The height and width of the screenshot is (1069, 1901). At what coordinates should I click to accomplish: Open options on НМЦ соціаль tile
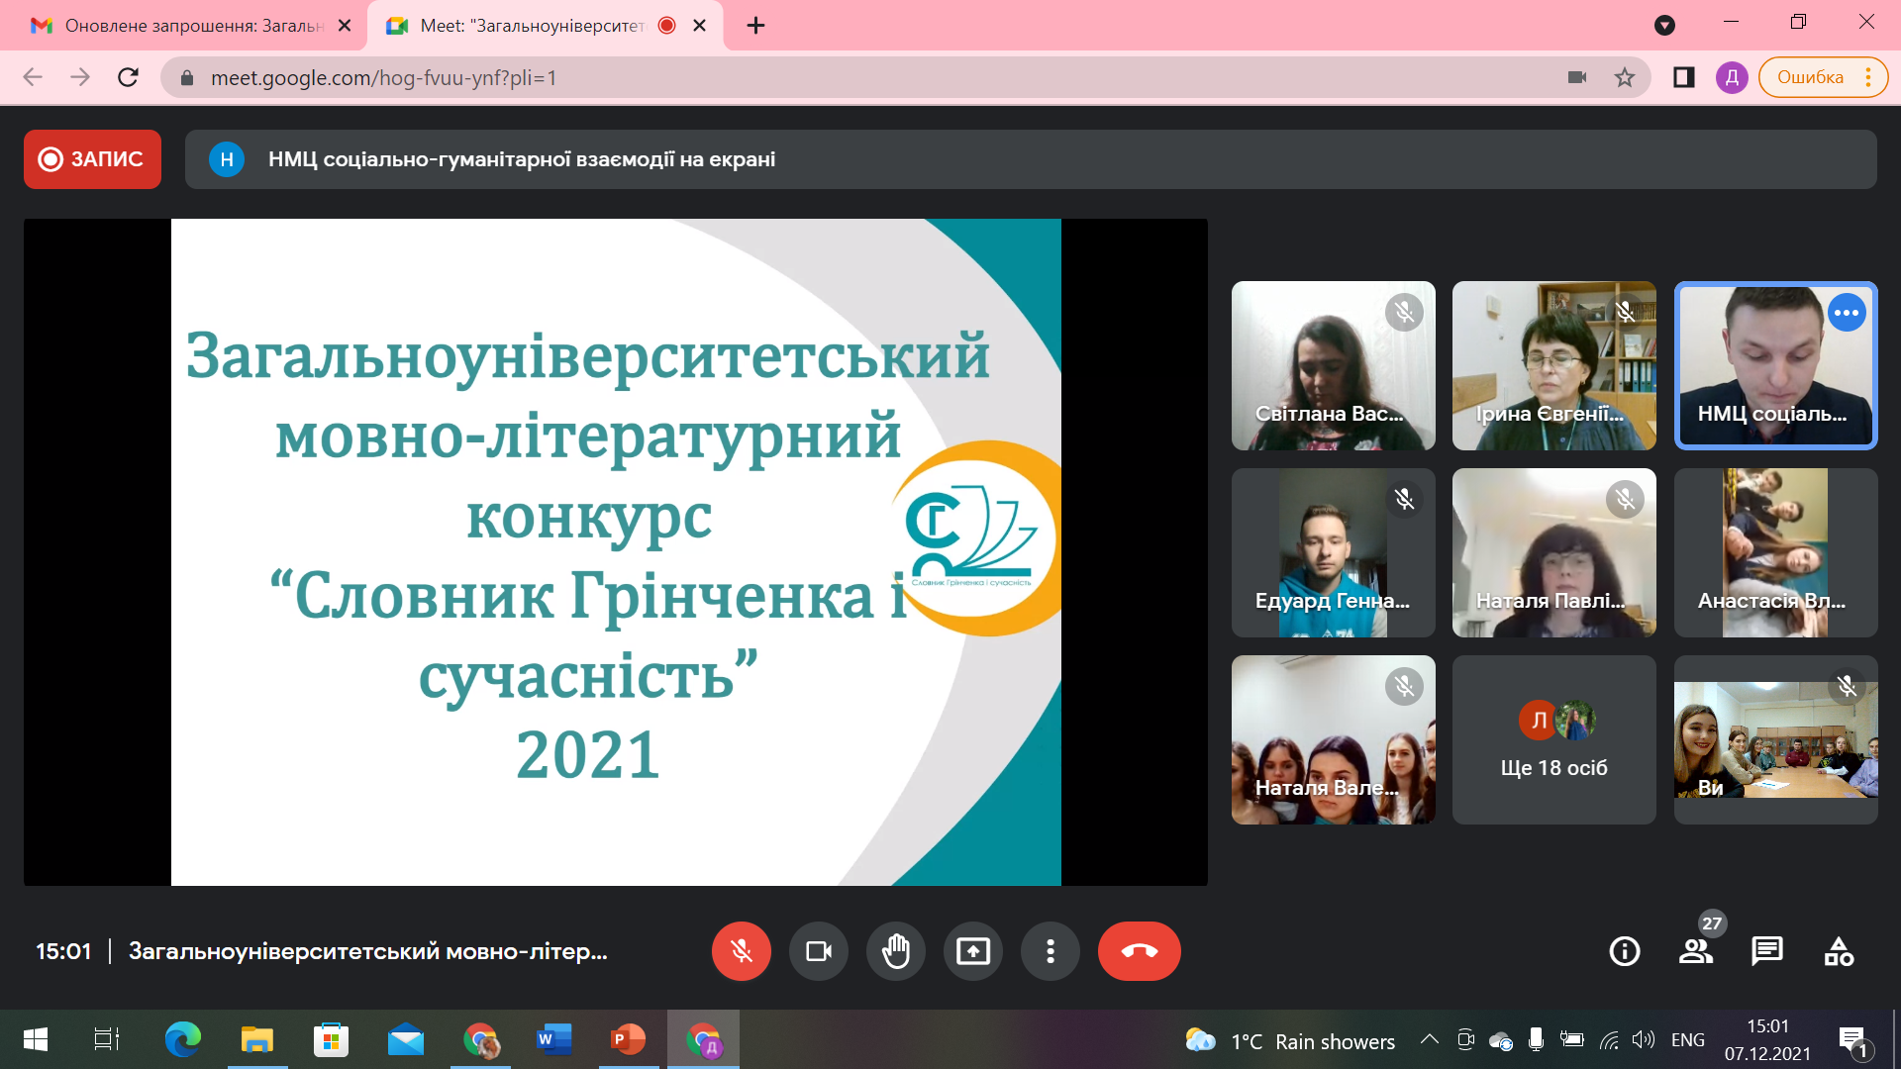(1847, 313)
